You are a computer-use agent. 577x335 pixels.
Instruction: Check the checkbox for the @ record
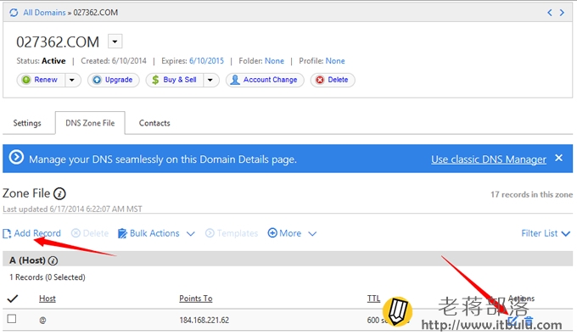click(12, 319)
